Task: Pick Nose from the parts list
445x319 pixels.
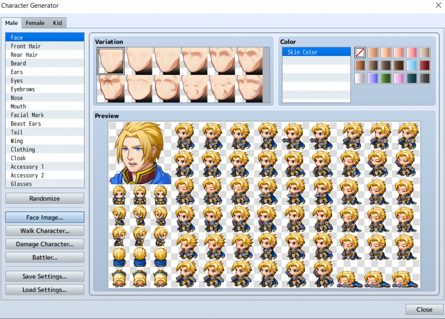Action: pos(44,98)
